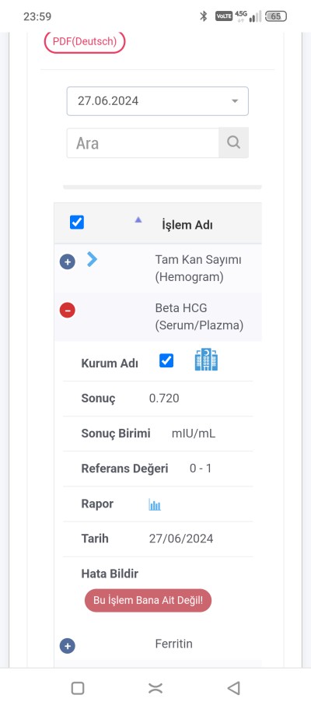Open the 27.06.2024 date dropdown
311x709 pixels.
[x=157, y=101]
